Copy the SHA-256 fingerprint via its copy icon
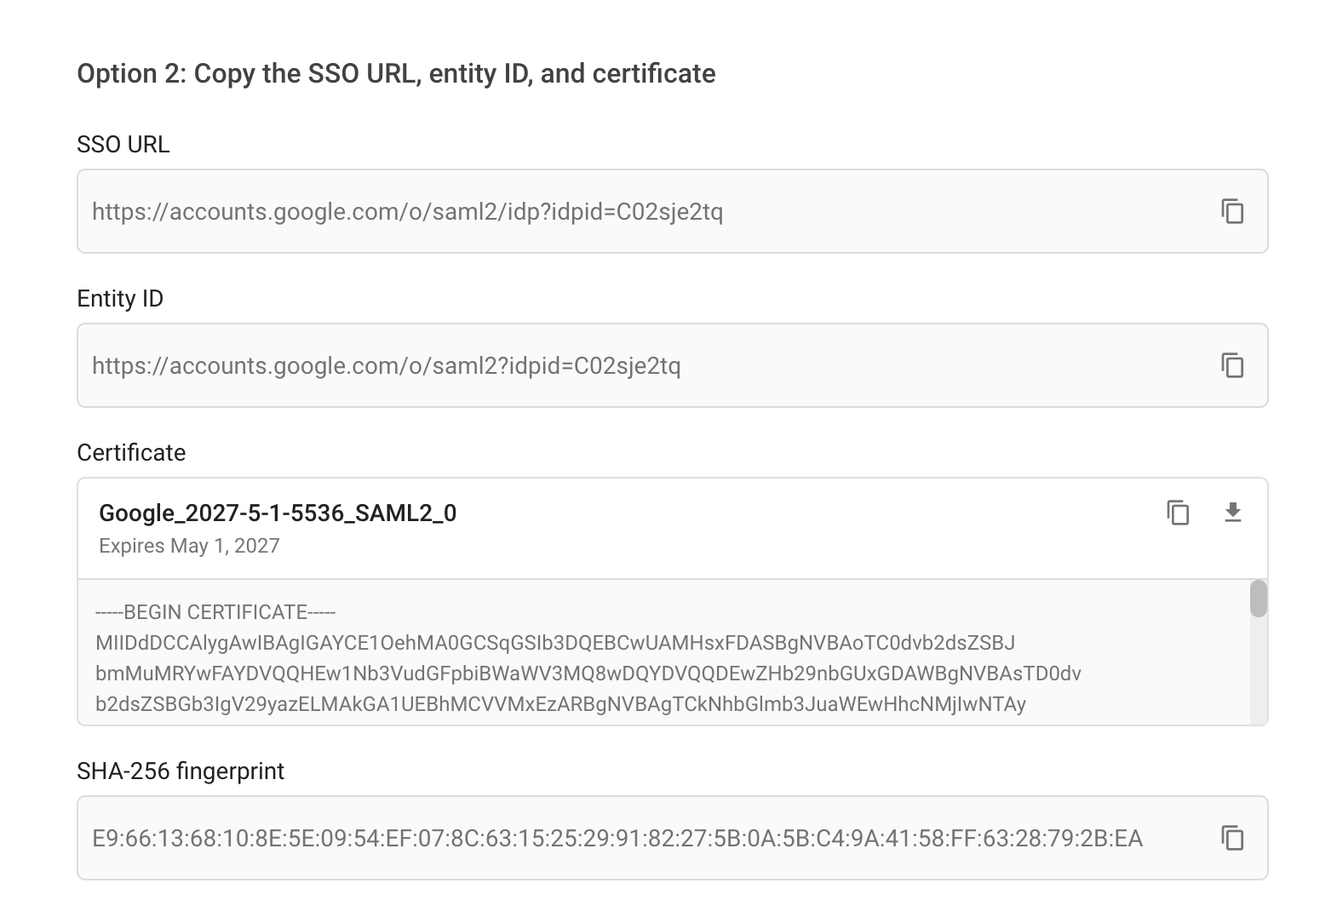 1234,837
